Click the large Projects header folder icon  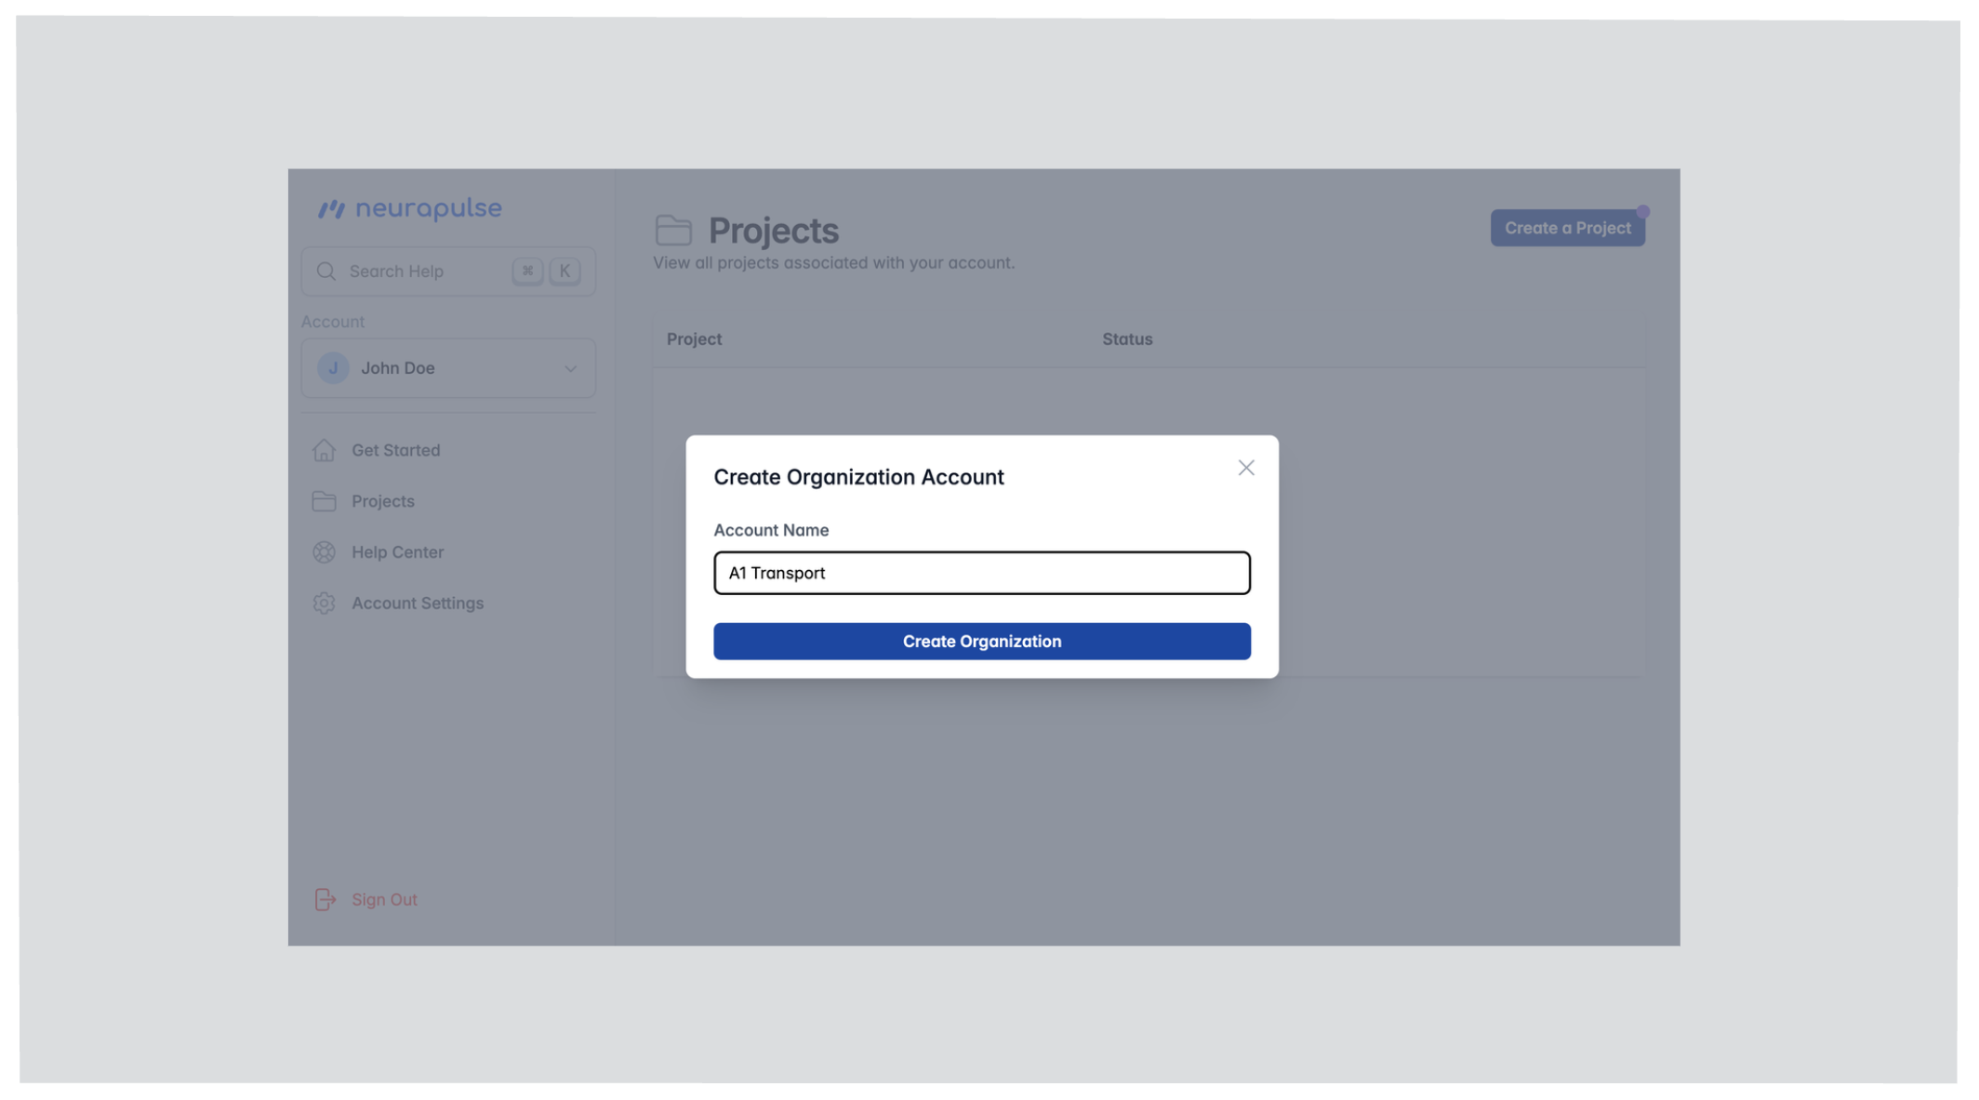coord(672,230)
